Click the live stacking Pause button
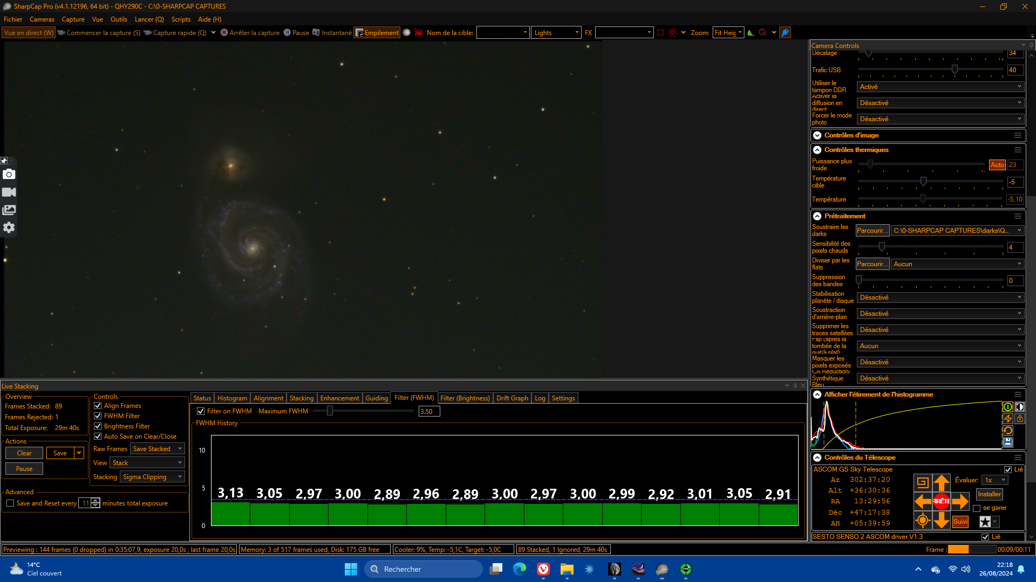 [24, 469]
